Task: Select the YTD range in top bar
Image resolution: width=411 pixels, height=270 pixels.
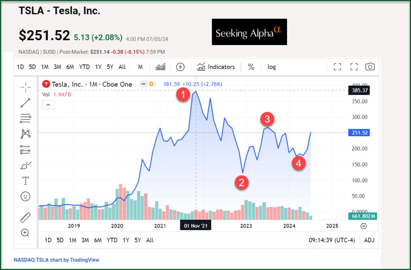Action: click(84, 67)
